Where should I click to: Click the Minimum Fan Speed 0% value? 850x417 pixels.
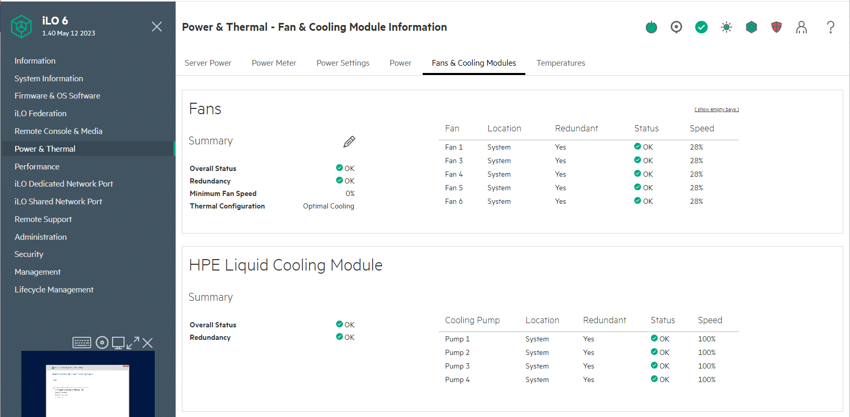click(x=350, y=194)
